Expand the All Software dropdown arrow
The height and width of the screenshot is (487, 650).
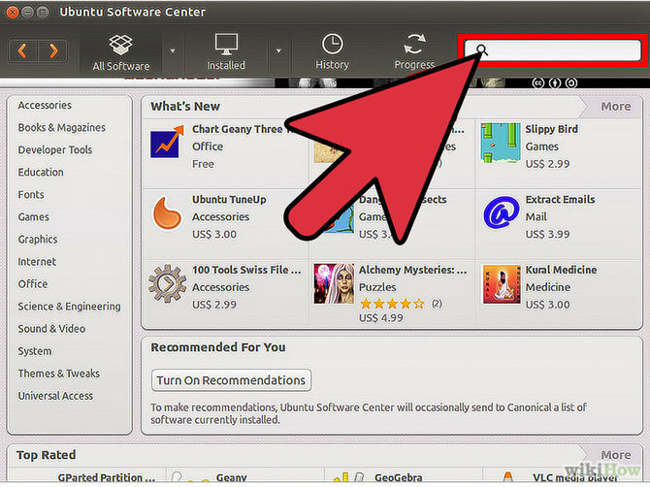[173, 50]
